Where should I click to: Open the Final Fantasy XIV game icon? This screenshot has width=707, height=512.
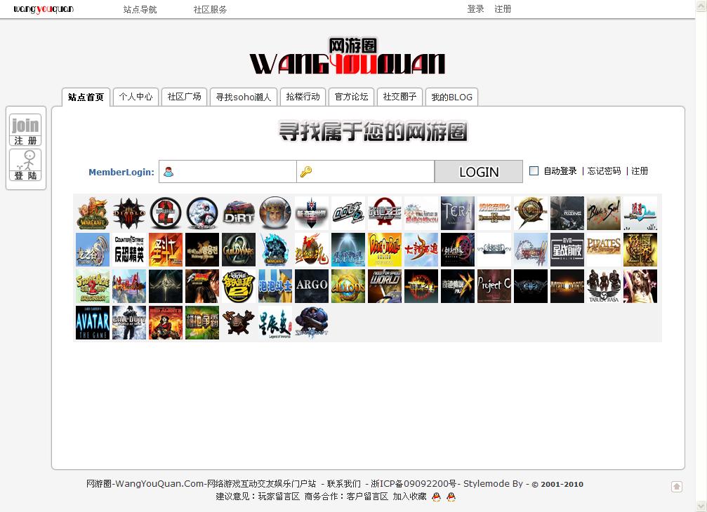click(x=421, y=213)
